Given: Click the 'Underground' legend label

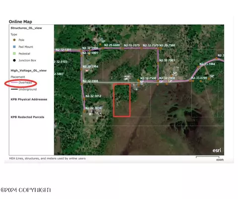Looking at the screenshot, I should point(28,89).
